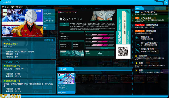Viewport: 169px width, 98px height.
Task: Click the OZ-00MS トールギス combo card thumbnail
Action: point(66,79)
